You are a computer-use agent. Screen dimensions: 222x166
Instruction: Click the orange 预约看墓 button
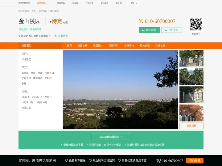(195, 160)
